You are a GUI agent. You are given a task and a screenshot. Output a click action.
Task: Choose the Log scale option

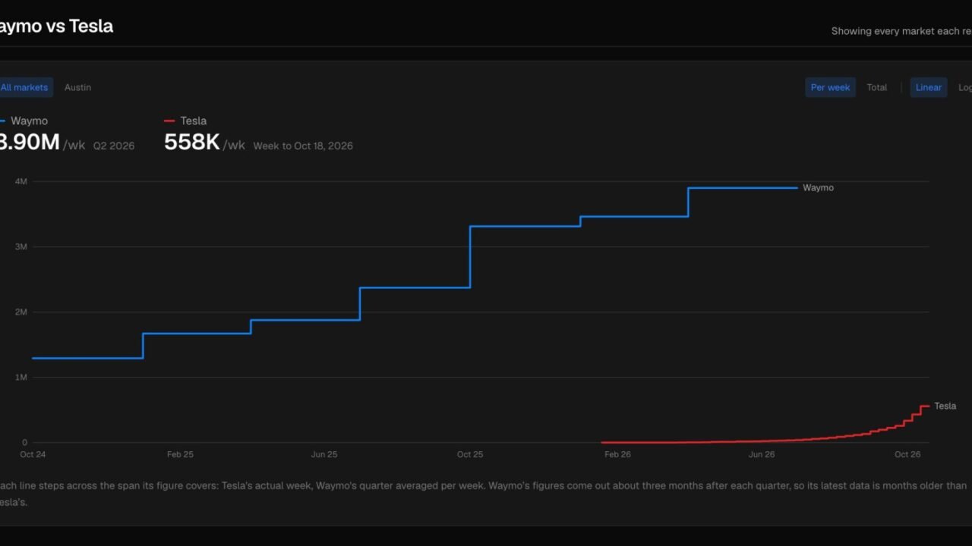(964, 87)
